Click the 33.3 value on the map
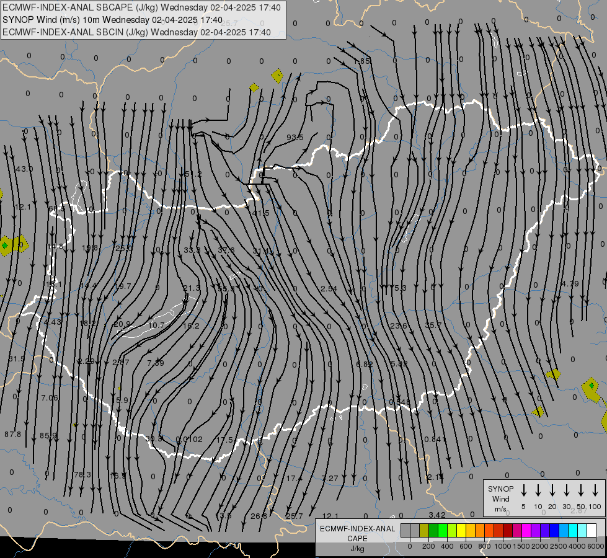Screen dimensions: 607x558 (192, 250)
